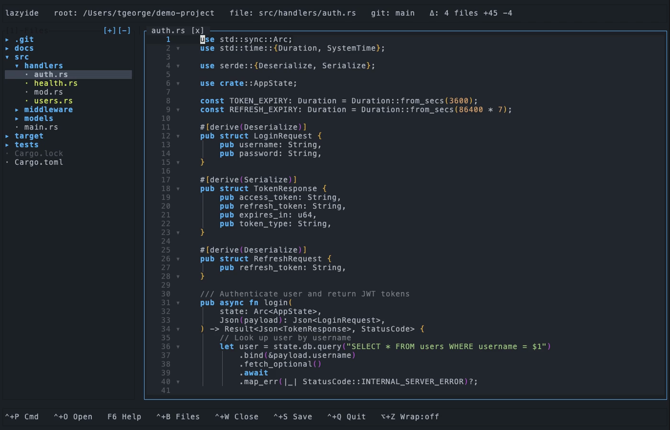670x430 pixels.
Task: Click the F6 Help shortcut
Action: pyautogui.click(x=124, y=417)
